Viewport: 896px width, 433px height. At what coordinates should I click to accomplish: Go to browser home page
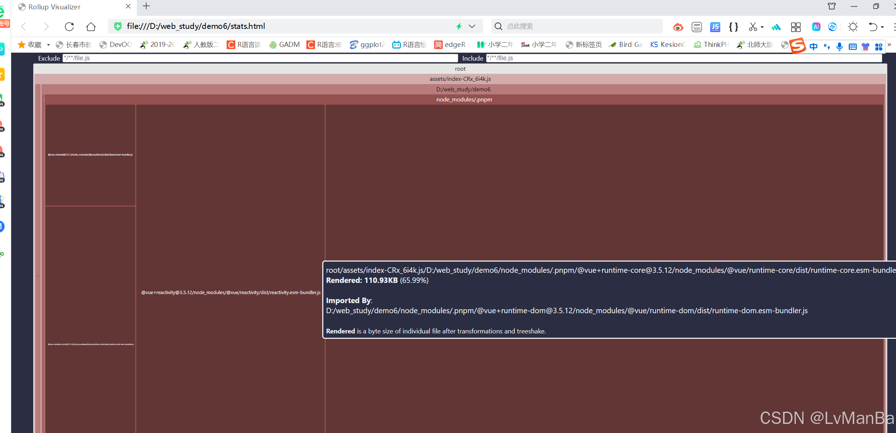click(91, 26)
